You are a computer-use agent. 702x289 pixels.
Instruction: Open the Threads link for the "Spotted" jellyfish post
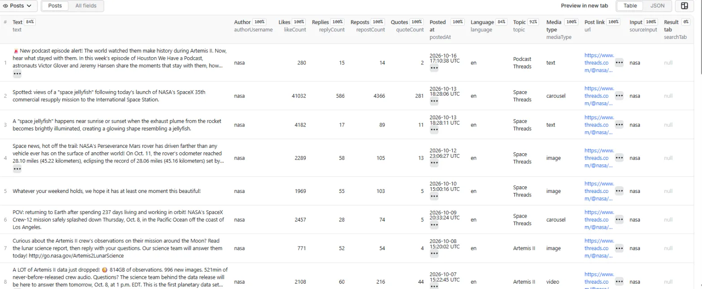[599, 96]
